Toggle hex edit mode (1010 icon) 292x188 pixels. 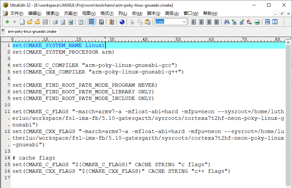[x=101, y=22]
